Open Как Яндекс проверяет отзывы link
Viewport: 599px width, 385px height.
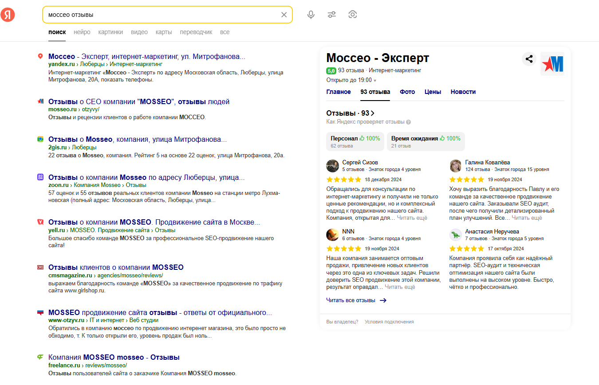click(x=365, y=122)
